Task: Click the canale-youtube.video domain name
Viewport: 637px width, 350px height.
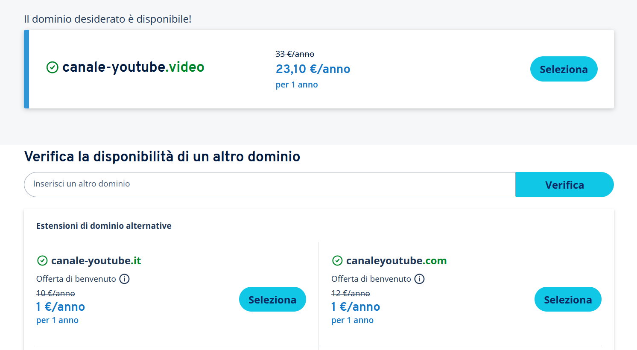Action: coord(133,67)
